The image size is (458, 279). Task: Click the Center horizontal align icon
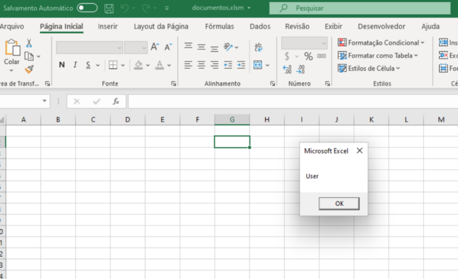click(x=201, y=65)
